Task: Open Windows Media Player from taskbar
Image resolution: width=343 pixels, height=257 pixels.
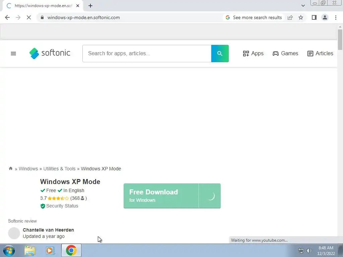Action: [50, 250]
